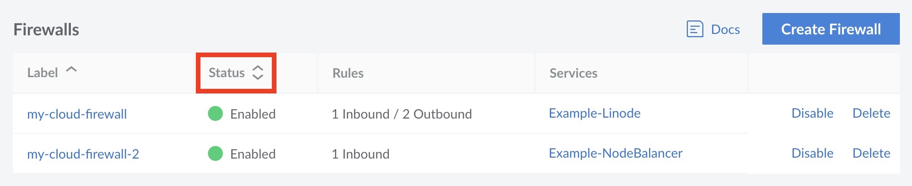Click green status dot for my-cloud-firewall-2

(x=215, y=153)
